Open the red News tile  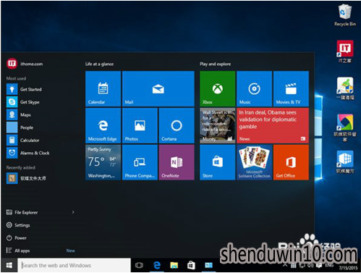tap(273, 125)
